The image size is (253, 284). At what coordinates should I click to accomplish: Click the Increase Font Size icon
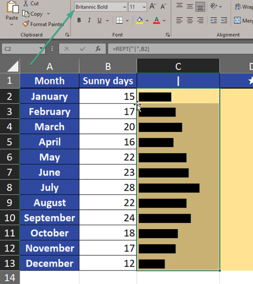pos(153,7)
